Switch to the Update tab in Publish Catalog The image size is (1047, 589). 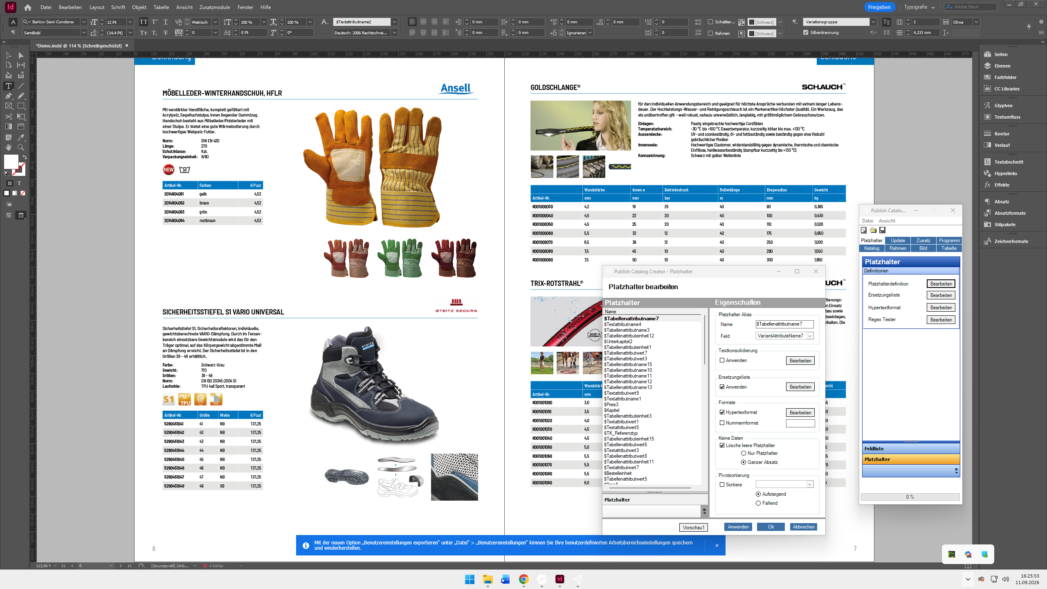[898, 241]
